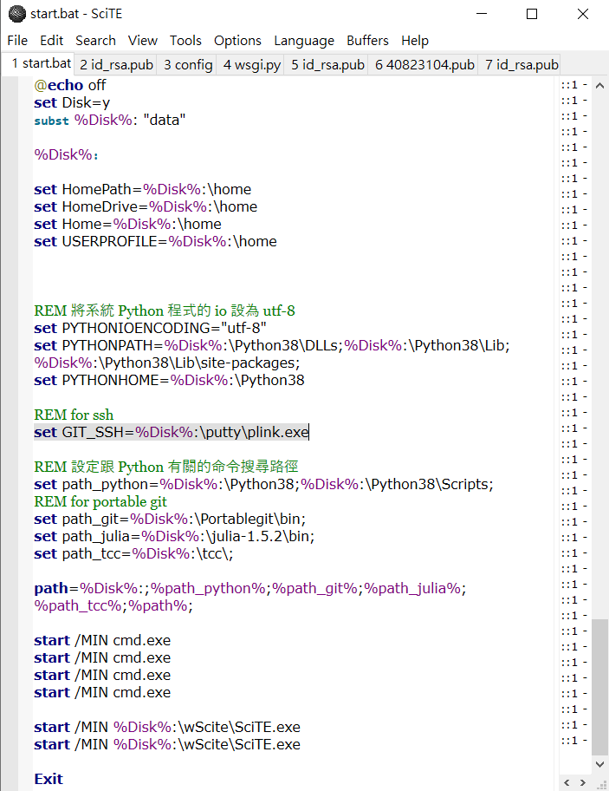Screen dimensions: 609x791
Task: Click the 'path=%Disk%:;%path_python%' line
Action: coord(250,589)
